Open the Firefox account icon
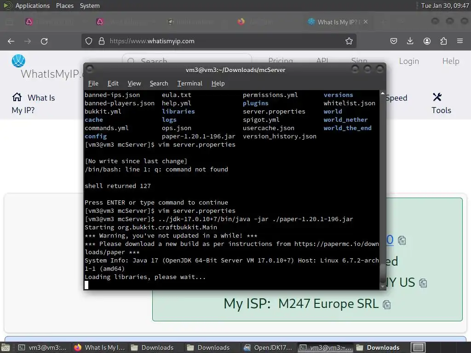471x353 pixels. click(x=427, y=41)
